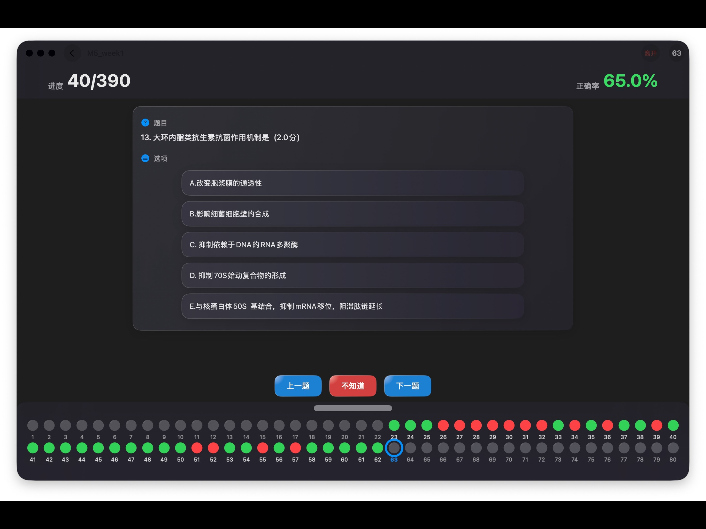Open red question 51 dot

point(197,448)
